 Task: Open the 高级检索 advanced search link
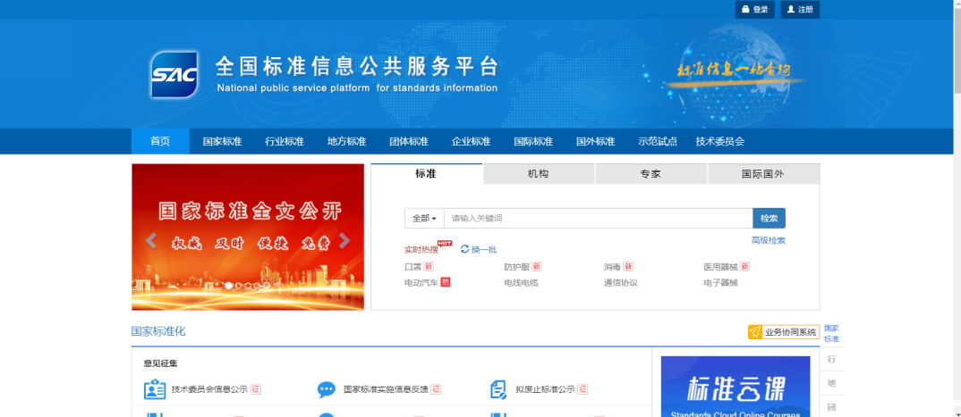coord(768,240)
